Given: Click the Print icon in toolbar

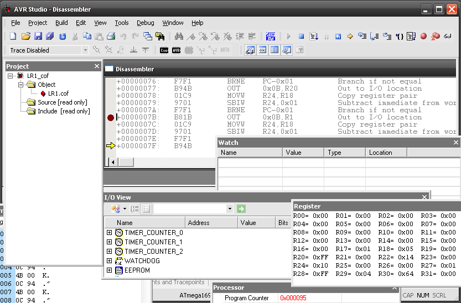Looking at the screenshot, I should (111, 36).
